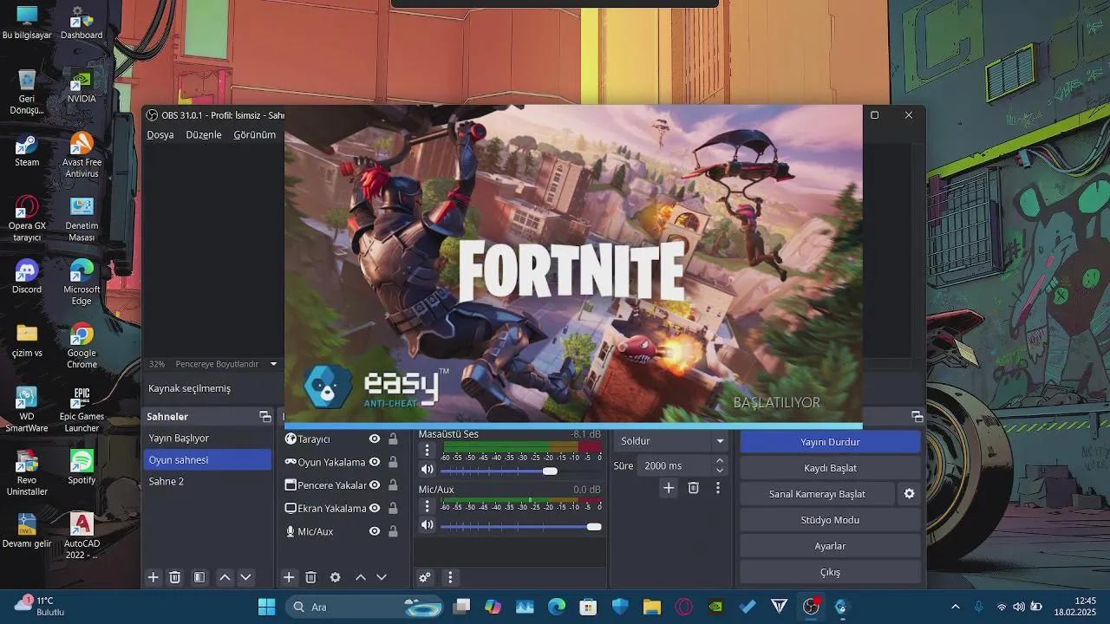Open the Mic/Aux microphone source icon
This screenshot has height=624, width=1110.
[x=290, y=531]
